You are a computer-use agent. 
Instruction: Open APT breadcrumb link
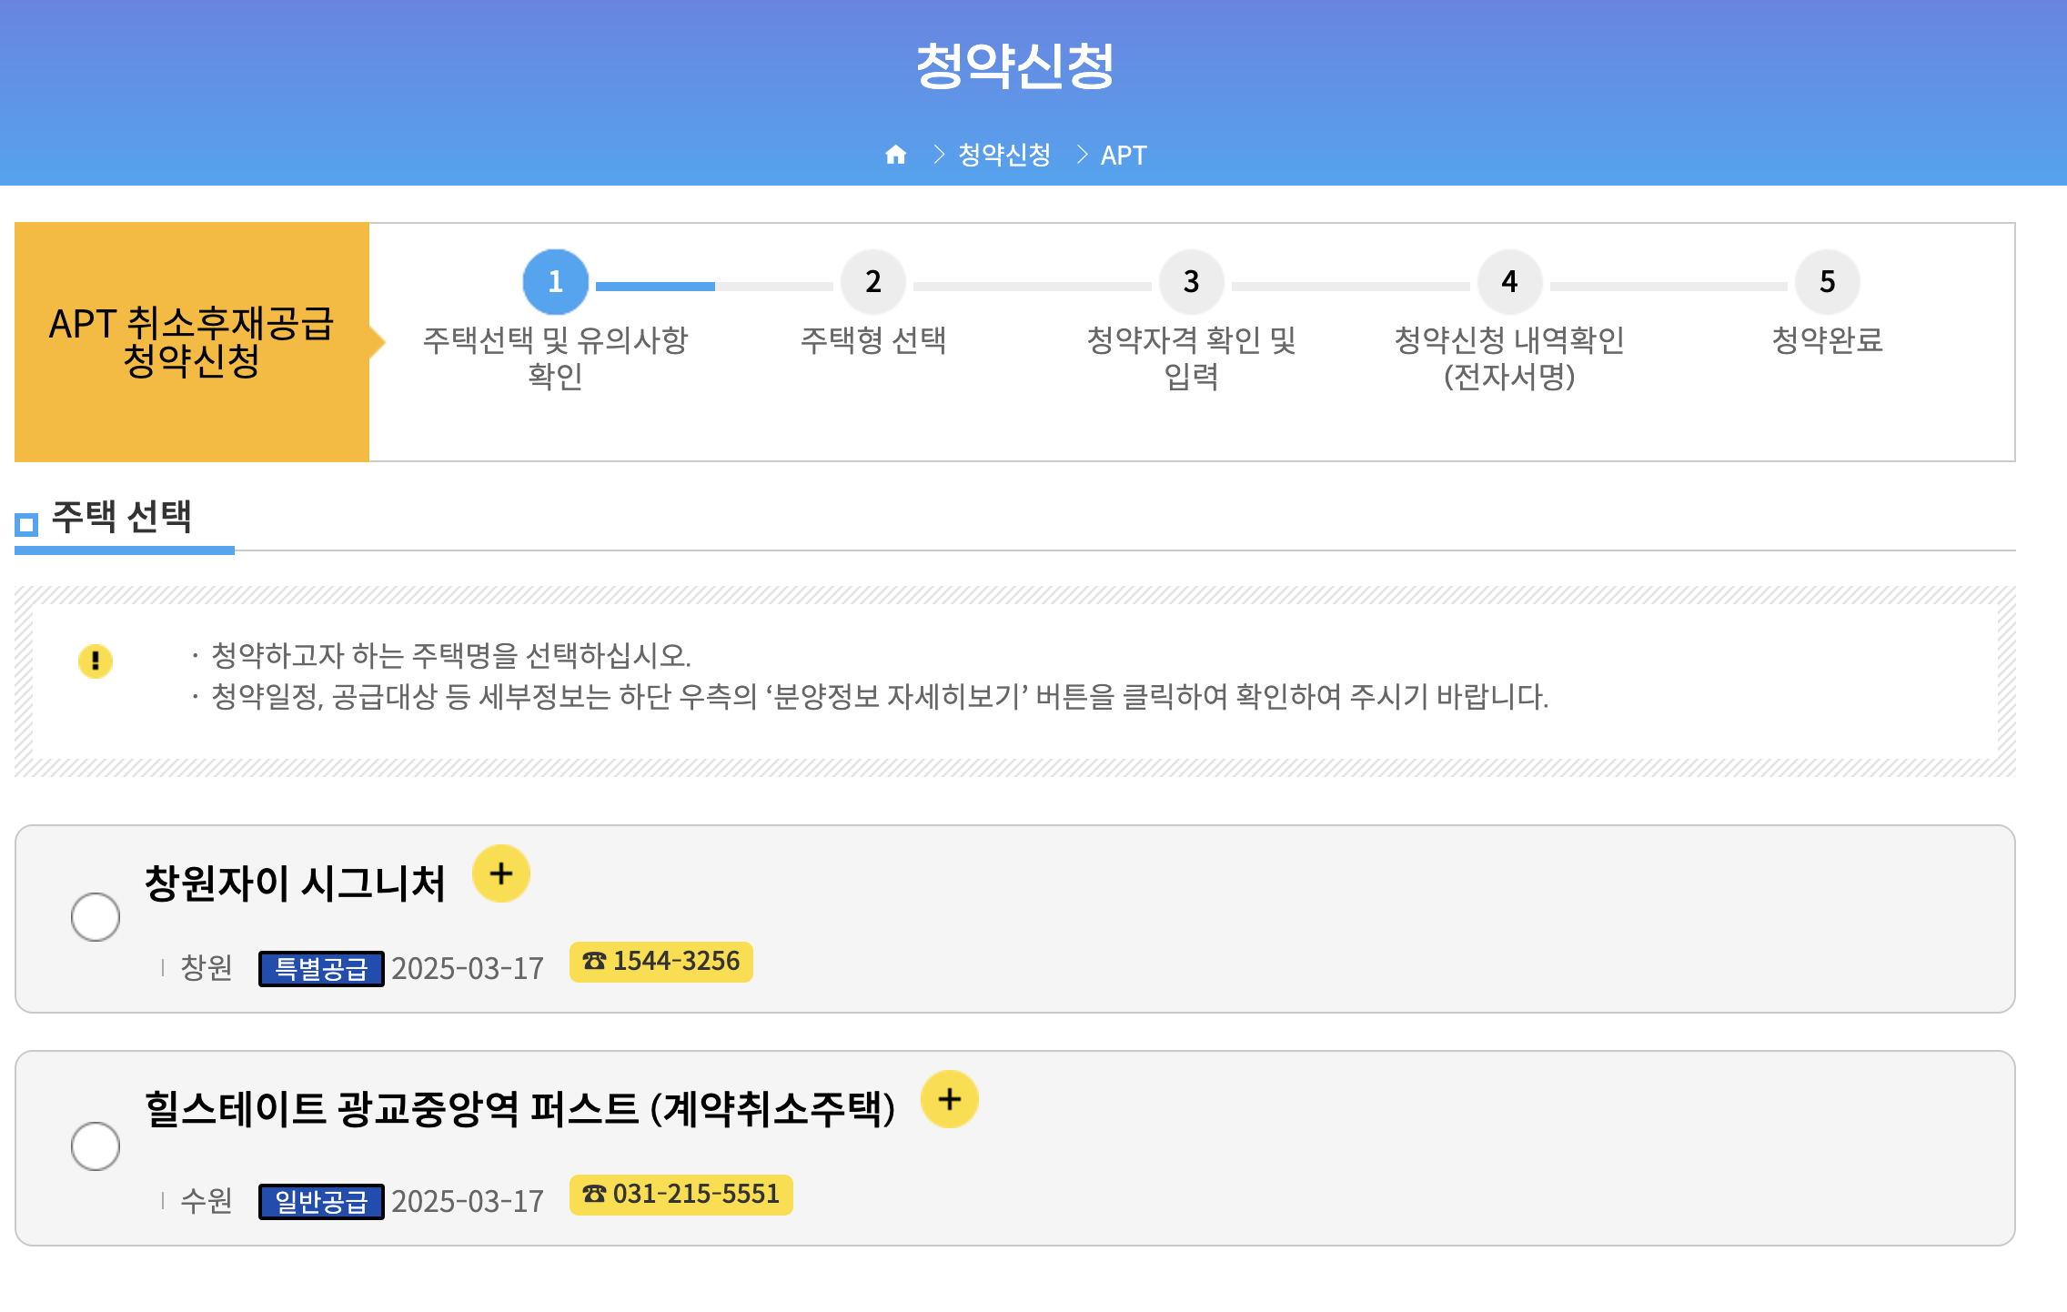coord(1124,156)
